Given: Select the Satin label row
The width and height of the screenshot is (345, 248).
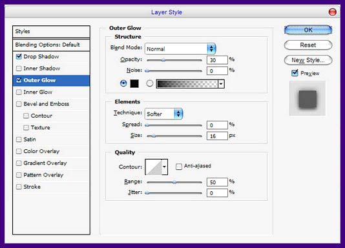Looking at the screenshot, I should pos(51,139).
